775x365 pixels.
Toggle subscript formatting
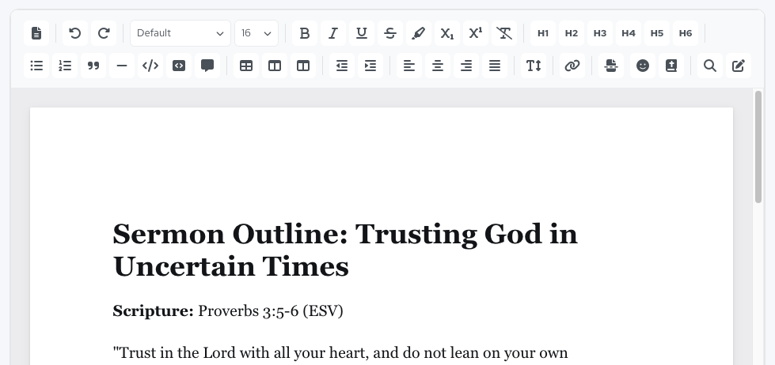447,33
